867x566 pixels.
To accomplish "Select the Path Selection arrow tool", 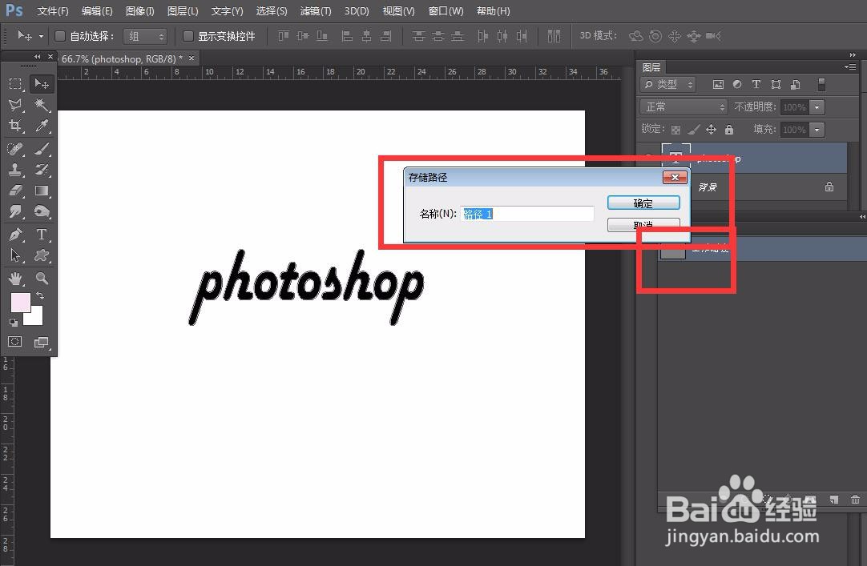I will [x=15, y=255].
